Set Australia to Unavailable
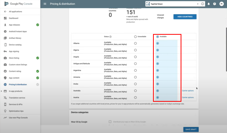The height and width of the screenshot is (133, 227). (135, 91)
